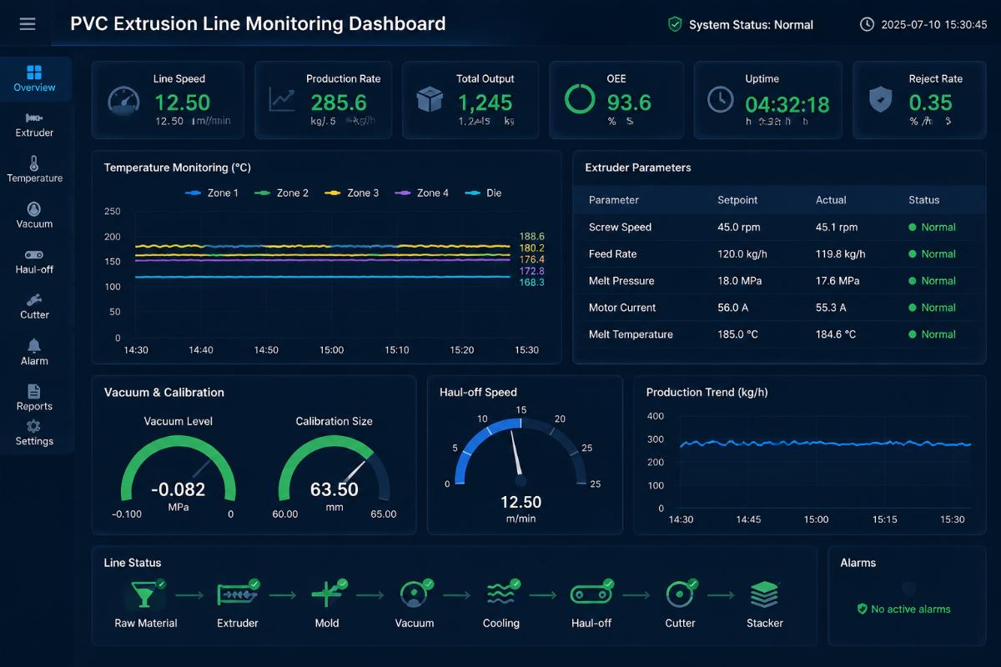The width and height of the screenshot is (1001, 667).
Task: Click the Uptime clock icon
Action: (721, 99)
